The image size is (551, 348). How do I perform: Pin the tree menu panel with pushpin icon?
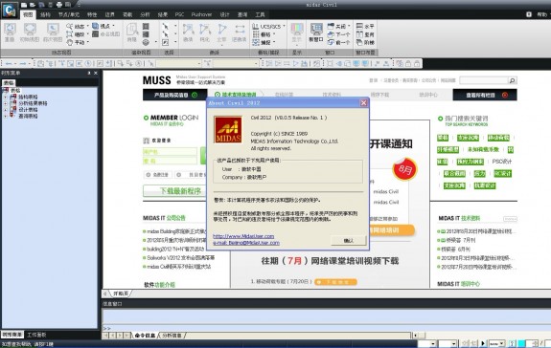(89, 73)
